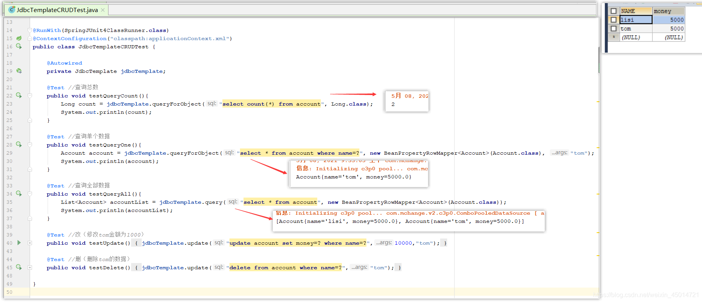
Task: Click the new-row asterisk marker in the table
Action: 614,37
